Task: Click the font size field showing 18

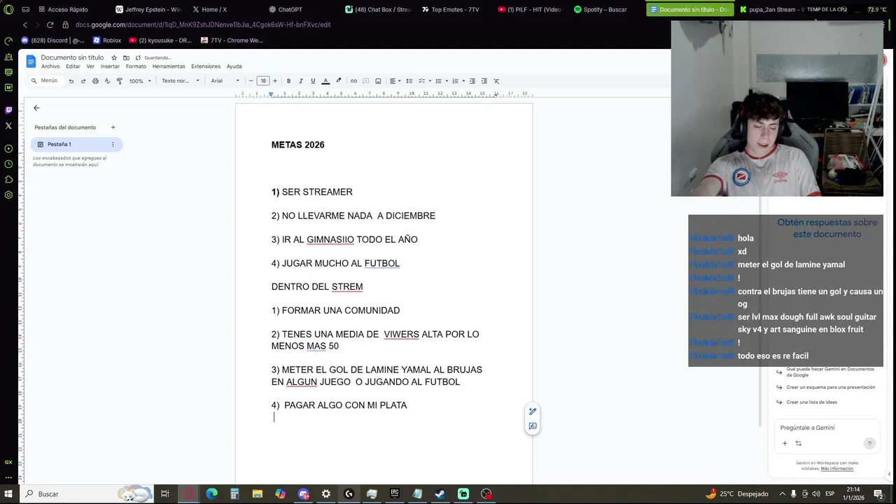Action: [262, 81]
